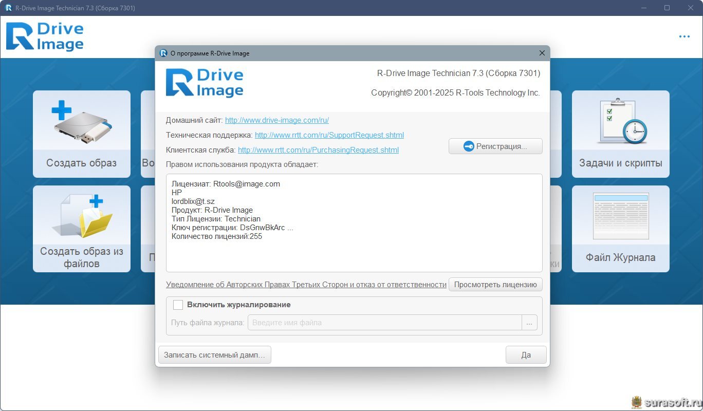Open the third-party copyright notice link
This screenshot has width=703, height=411.
(x=306, y=285)
